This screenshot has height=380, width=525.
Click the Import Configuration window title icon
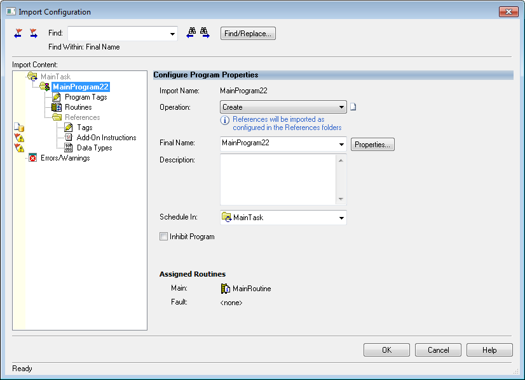11,11
